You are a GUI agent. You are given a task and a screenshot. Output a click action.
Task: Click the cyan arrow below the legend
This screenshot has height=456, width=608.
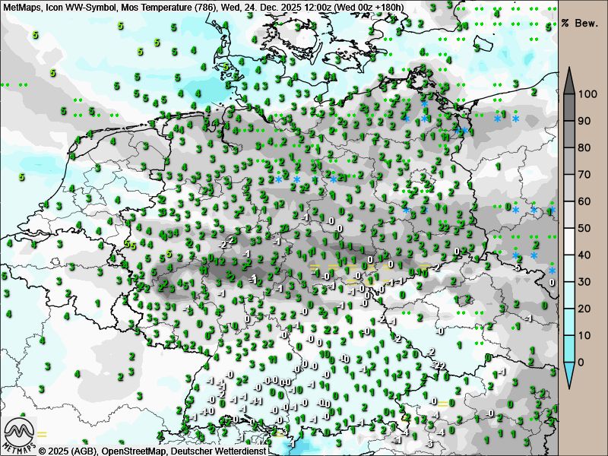click(x=568, y=375)
